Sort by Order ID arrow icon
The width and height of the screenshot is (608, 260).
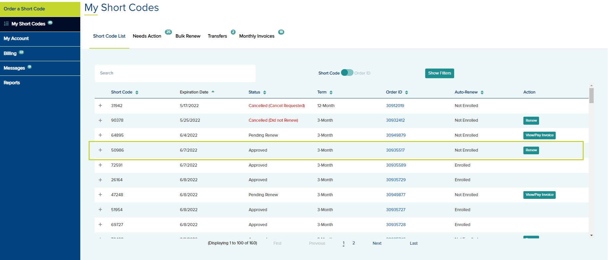pyautogui.click(x=406, y=92)
